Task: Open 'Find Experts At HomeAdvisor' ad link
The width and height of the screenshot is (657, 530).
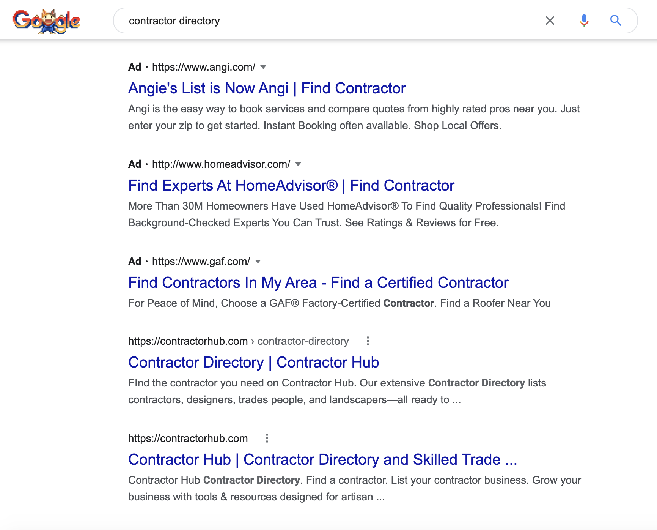Action: pos(291,186)
